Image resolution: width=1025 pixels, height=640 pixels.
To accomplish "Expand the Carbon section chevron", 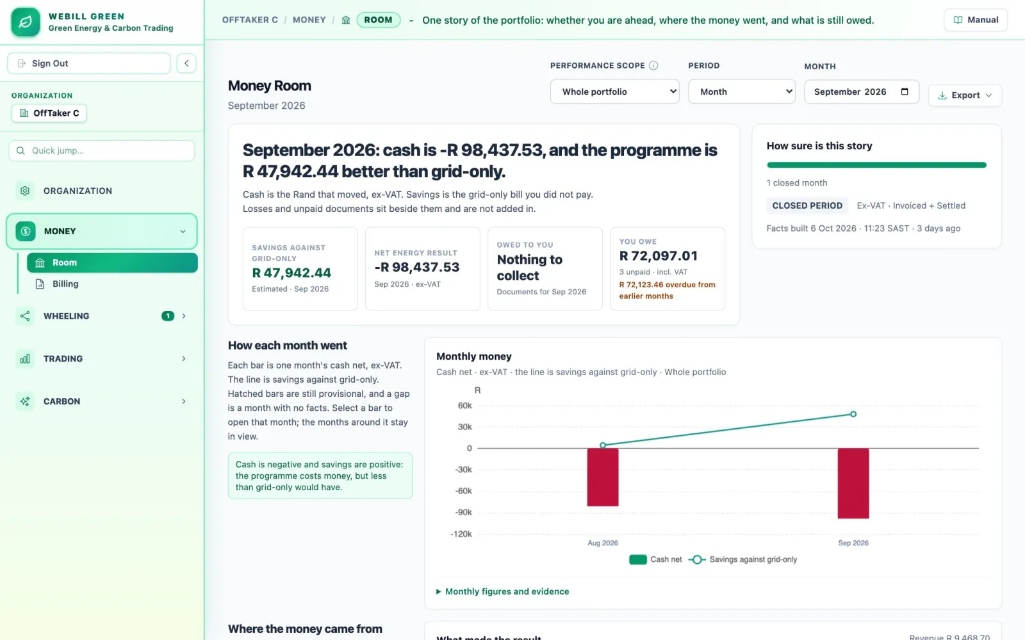I will 184,401.
